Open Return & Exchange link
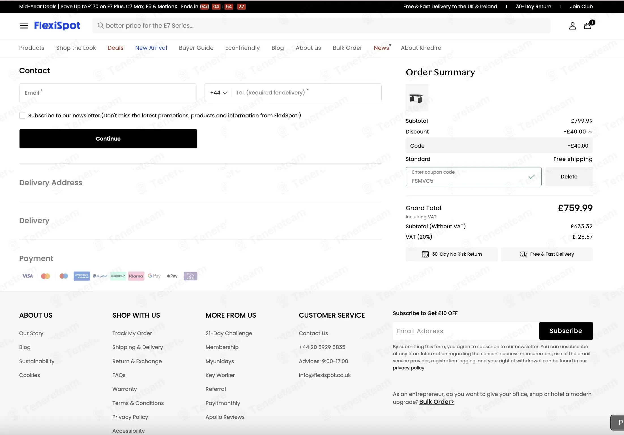624x435 pixels. [x=137, y=361]
